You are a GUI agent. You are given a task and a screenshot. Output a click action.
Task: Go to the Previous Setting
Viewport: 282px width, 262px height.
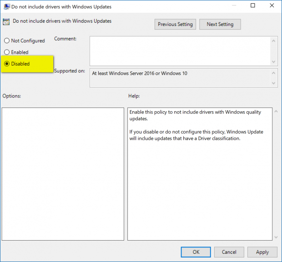click(x=175, y=24)
